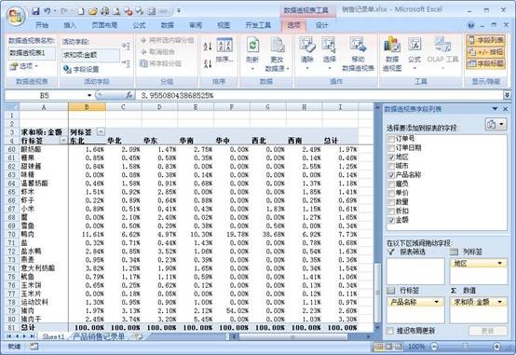Viewport: 516px width, 355px height.
Task: Check the 订单号 field checkbox
Action: 391,139
